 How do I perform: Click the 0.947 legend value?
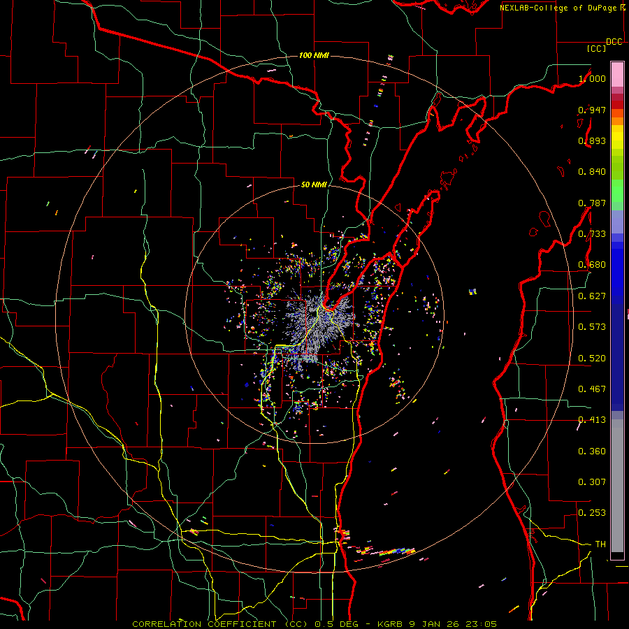[x=592, y=110]
